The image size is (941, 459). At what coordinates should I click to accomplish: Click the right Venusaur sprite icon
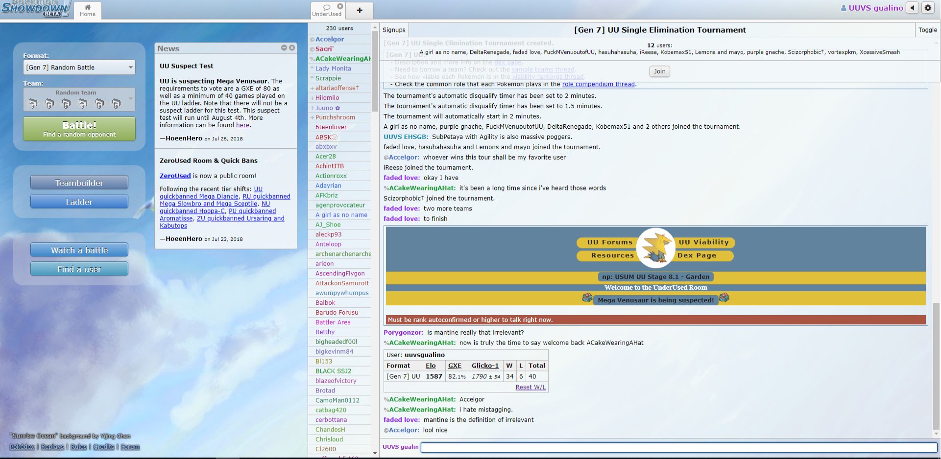[x=724, y=298]
